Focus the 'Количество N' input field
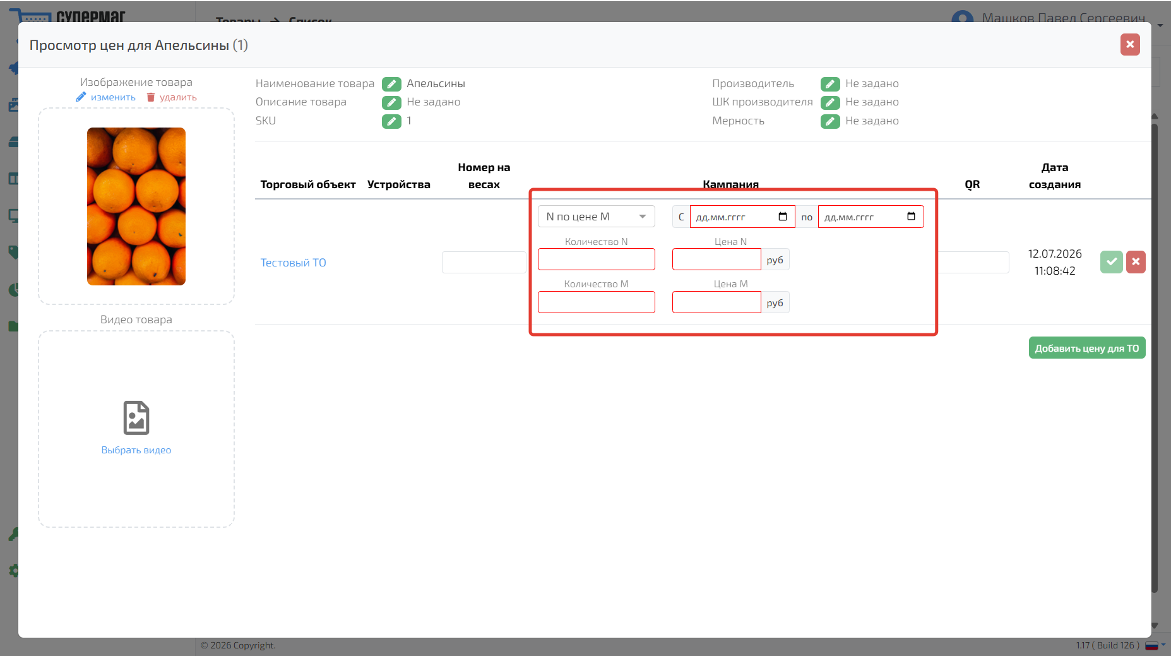 tap(597, 259)
